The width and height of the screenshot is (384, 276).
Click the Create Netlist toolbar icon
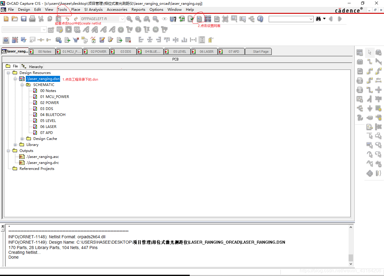coord(199,19)
